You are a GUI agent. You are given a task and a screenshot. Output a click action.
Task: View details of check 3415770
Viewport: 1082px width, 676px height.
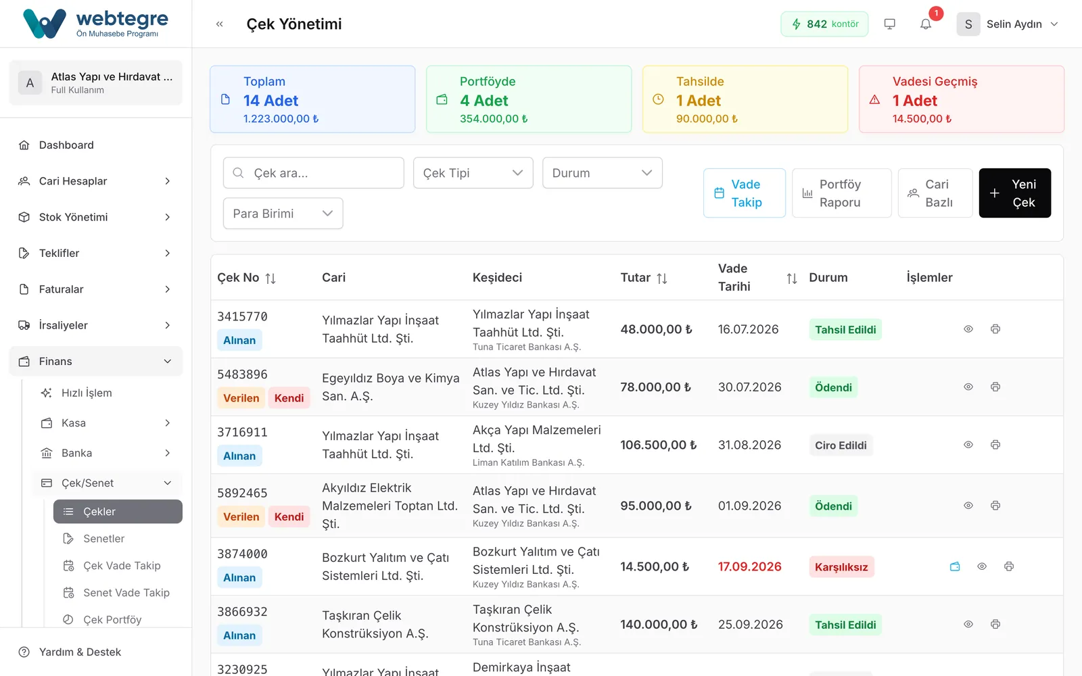(x=968, y=329)
